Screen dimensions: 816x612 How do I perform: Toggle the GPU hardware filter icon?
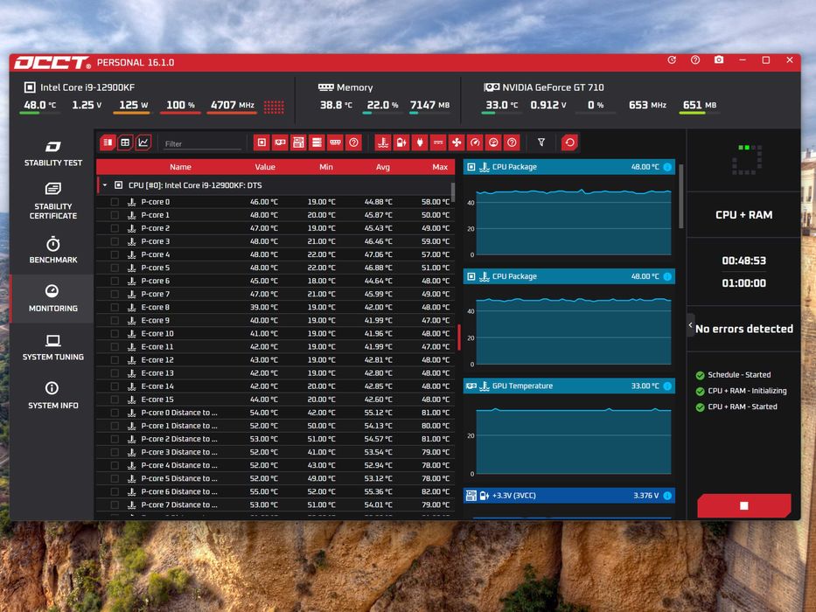280,143
